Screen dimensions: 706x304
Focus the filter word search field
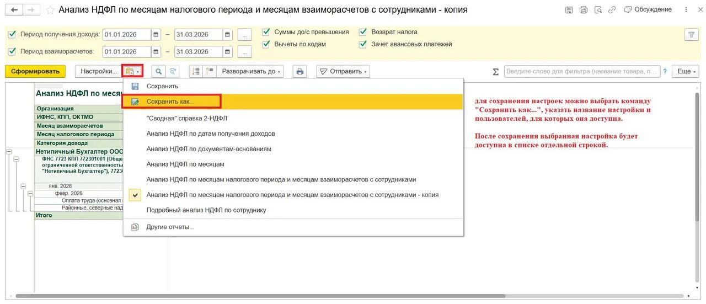click(582, 71)
